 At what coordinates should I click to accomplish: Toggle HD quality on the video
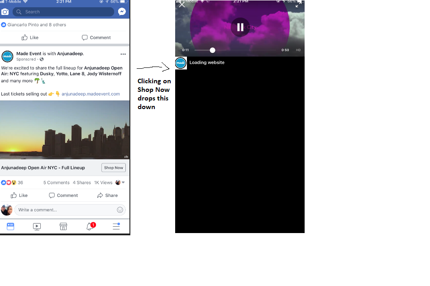tap(298, 50)
